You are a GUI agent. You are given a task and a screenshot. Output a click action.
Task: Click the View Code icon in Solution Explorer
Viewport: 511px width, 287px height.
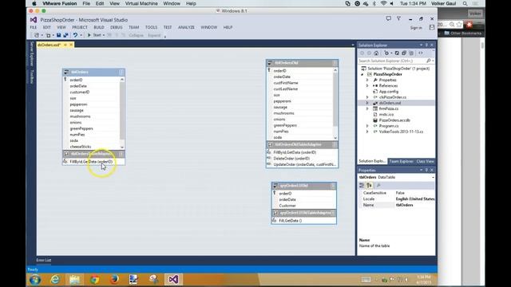[421, 53]
